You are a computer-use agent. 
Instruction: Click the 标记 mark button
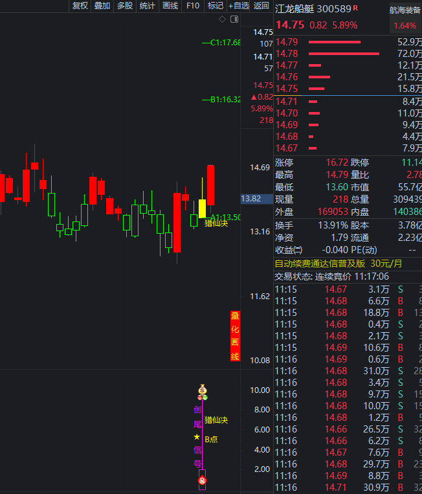tap(216, 6)
